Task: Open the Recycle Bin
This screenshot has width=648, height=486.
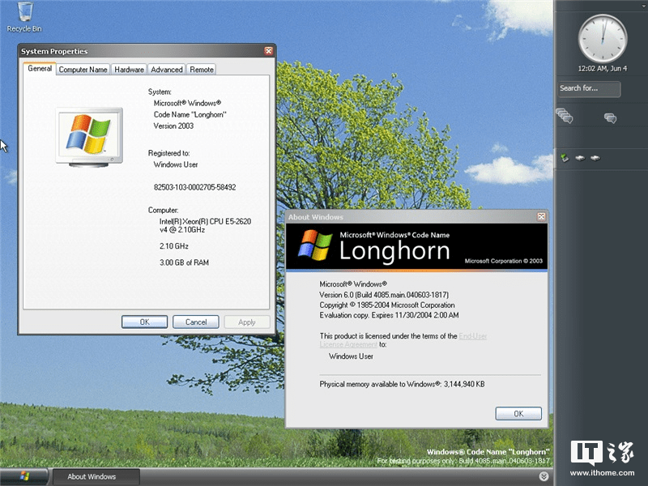Action: coord(23,15)
